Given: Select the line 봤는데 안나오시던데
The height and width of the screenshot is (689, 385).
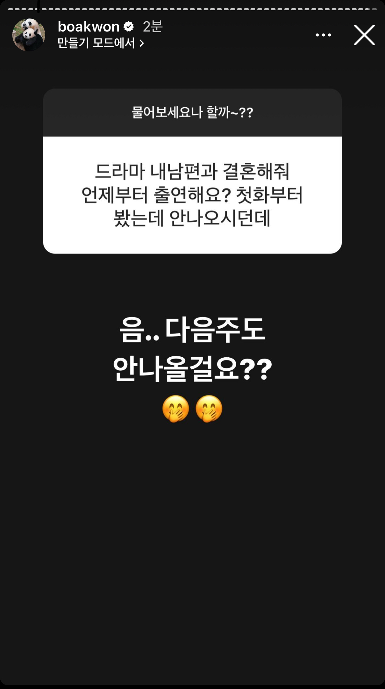Looking at the screenshot, I should (x=192, y=219).
